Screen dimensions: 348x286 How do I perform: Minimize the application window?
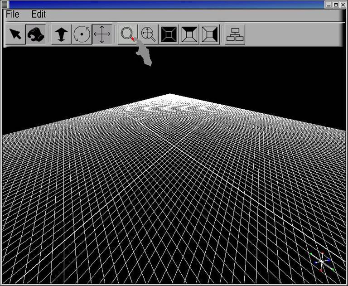329,5
